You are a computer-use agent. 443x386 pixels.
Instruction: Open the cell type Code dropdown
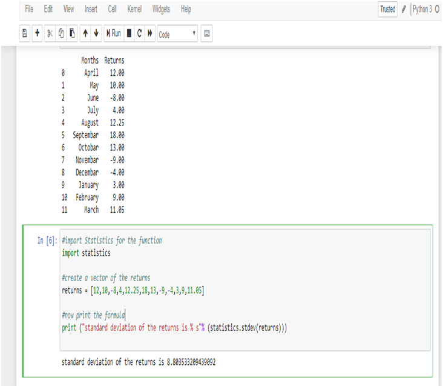click(x=177, y=35)
